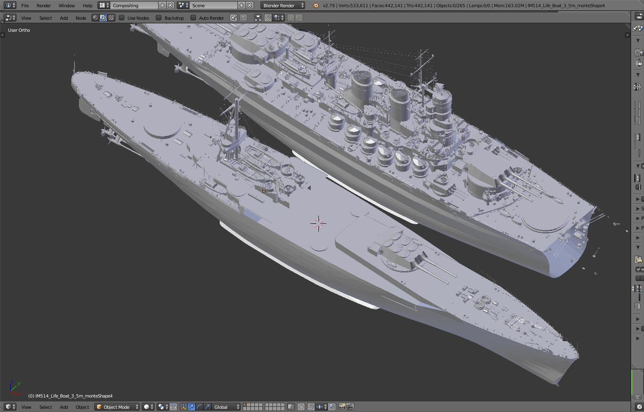Toggle the Backdrop checkbox
This screenshot has height=412, width=644.
[x=159, y=18]
